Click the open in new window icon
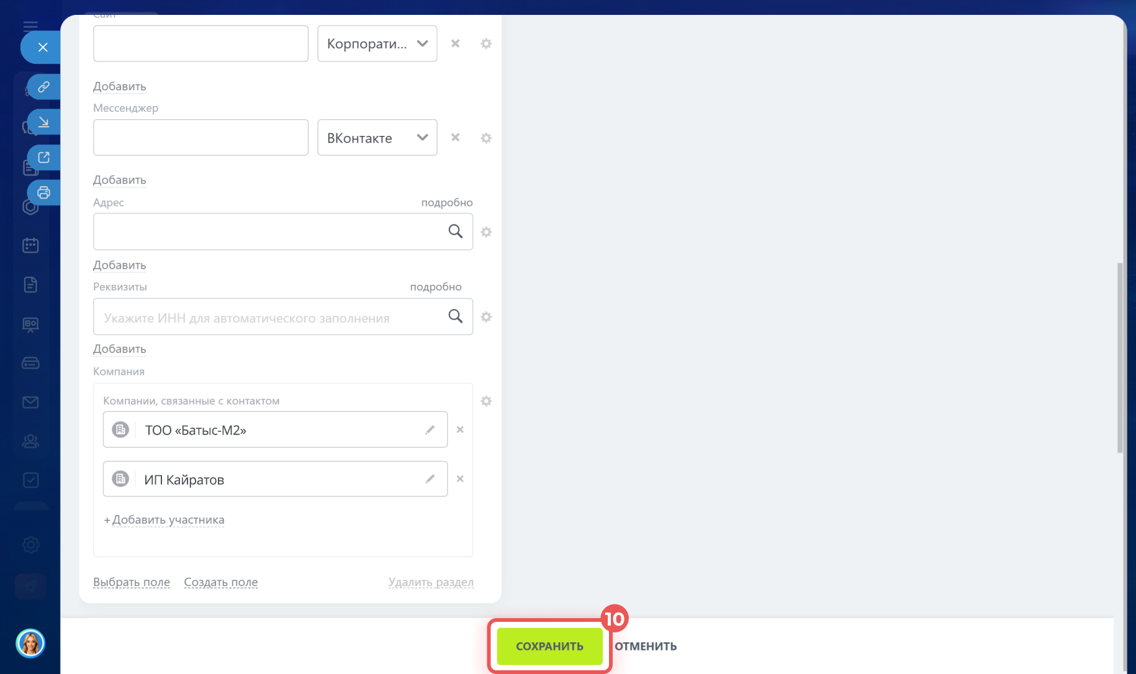The image size is (1136, 674). (x=43, y=158)
